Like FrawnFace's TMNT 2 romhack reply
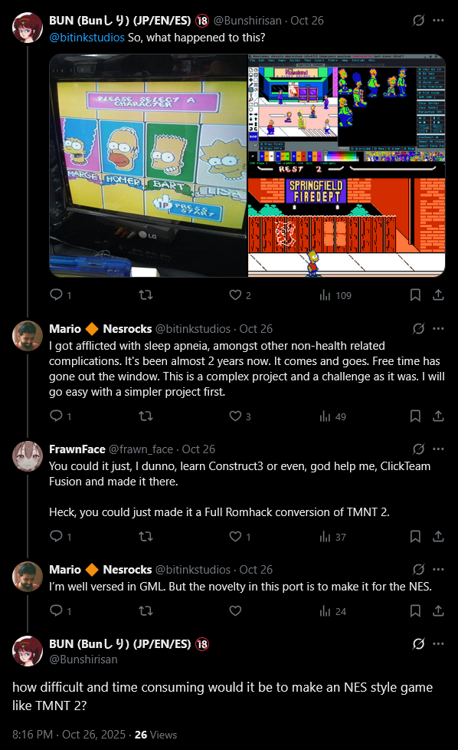The height and width of the screenshot is (750, 458). [x=235, y=537]
